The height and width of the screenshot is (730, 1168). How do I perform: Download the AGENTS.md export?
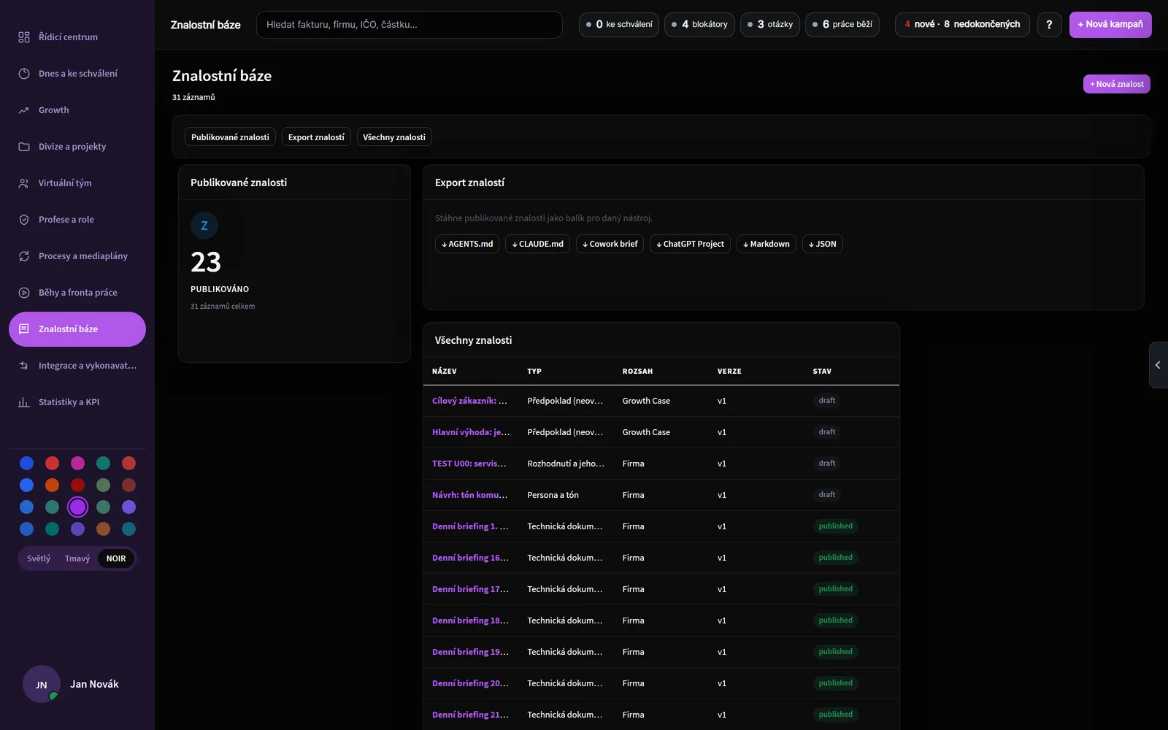467,244
